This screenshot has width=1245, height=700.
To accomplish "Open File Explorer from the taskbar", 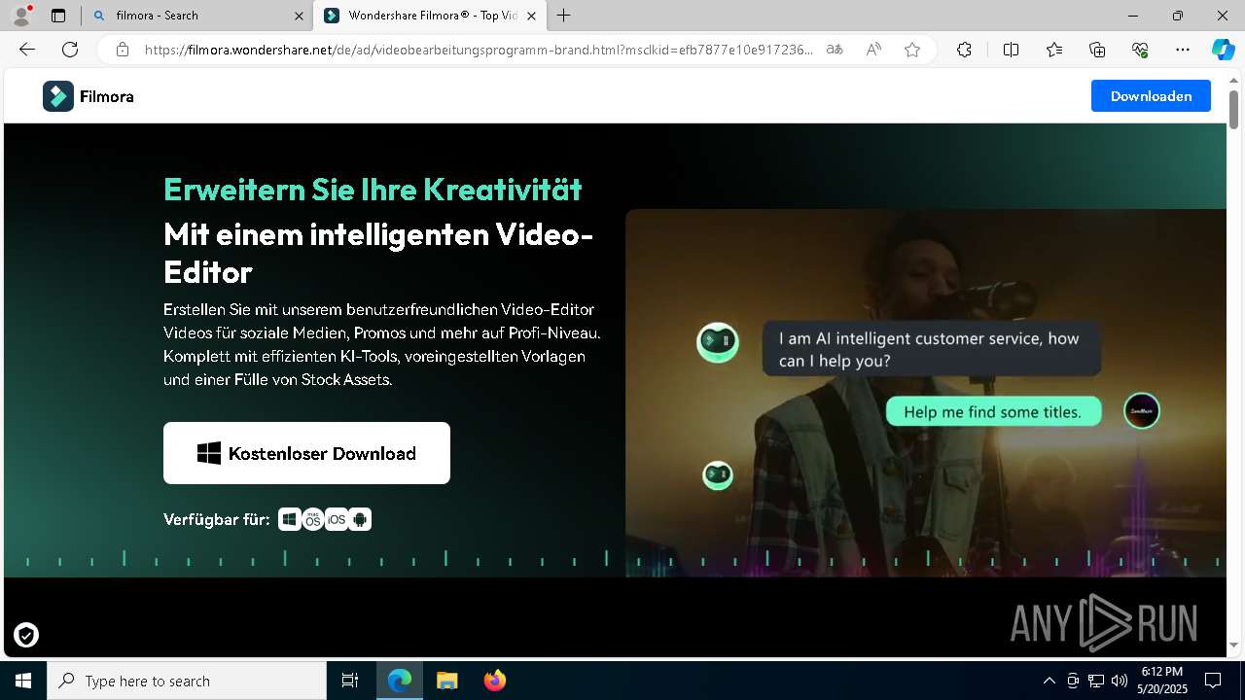I will 446,681.
